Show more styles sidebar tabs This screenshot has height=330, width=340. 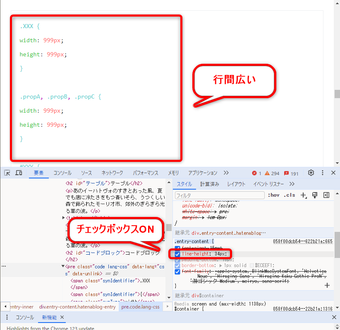coord(292,184)
